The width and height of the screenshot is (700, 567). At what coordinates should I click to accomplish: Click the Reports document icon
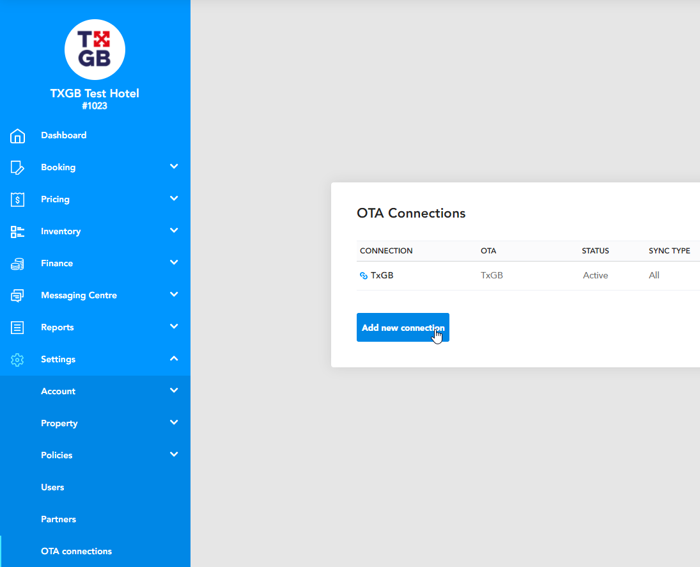coord(17,328)
